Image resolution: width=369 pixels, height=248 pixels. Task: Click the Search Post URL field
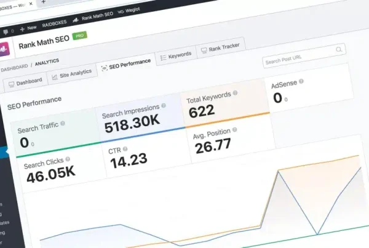tap(304, 56)
